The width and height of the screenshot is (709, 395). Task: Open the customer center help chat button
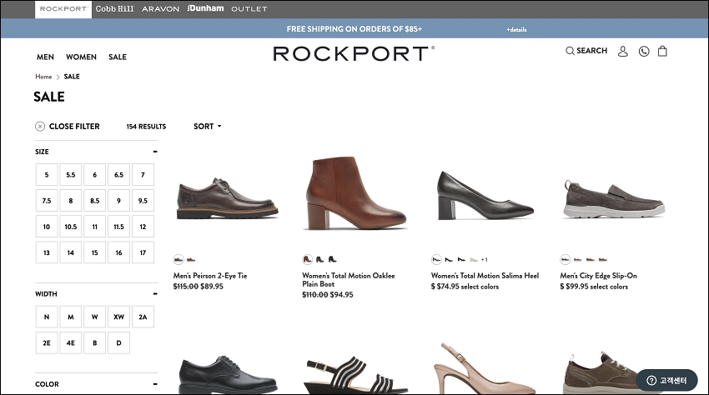(666, 381)
